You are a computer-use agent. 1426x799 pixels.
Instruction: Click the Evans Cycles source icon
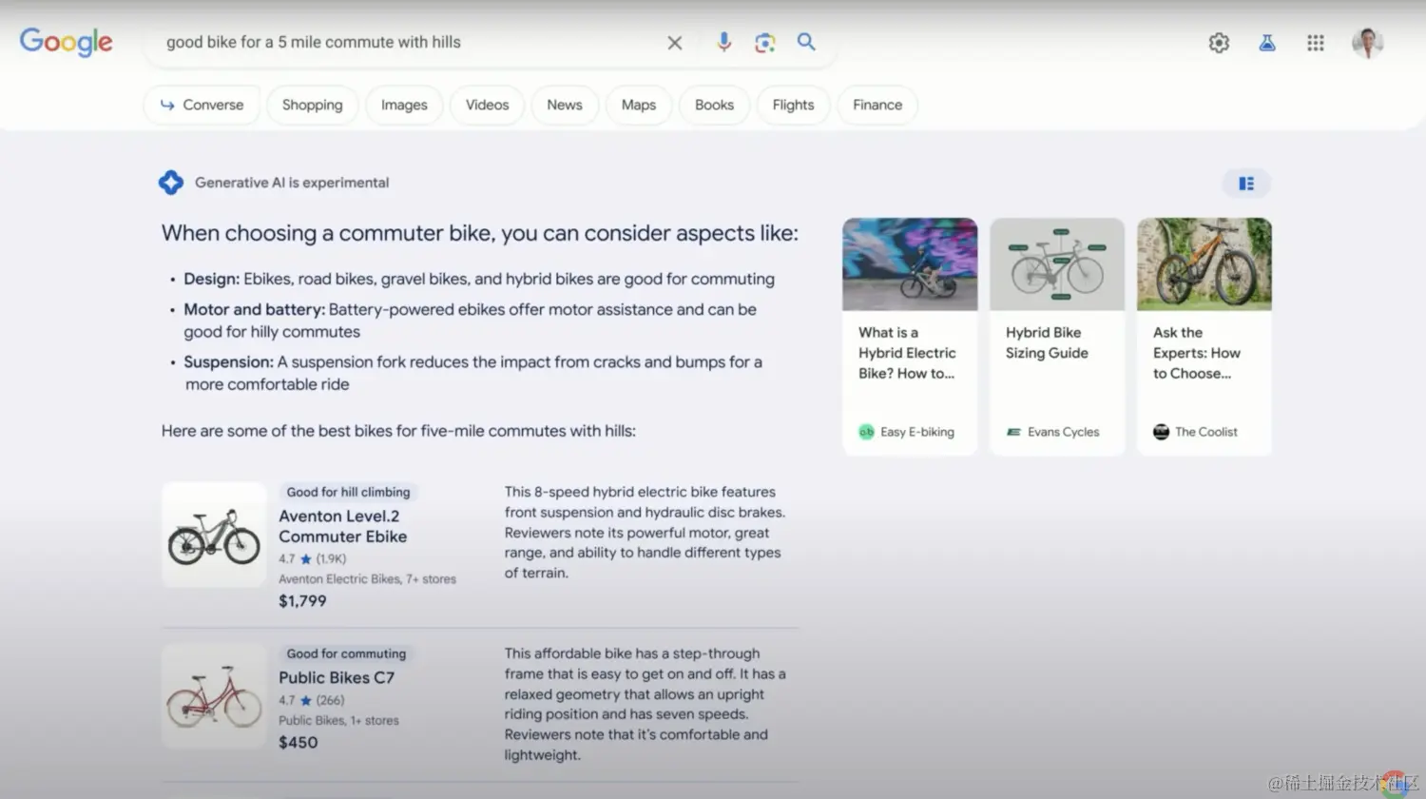[1013, 432]
